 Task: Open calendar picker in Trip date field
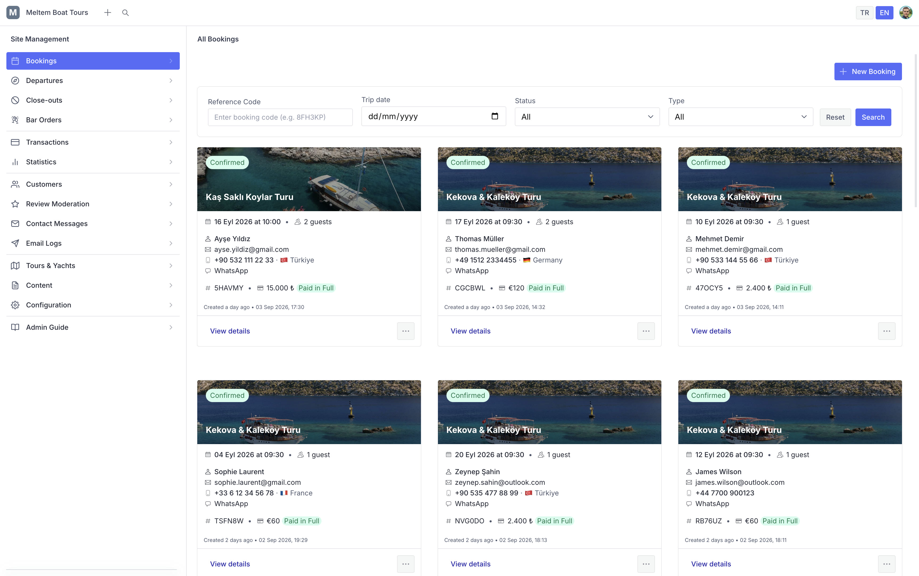pyautogui.click(x=495, y=116)
